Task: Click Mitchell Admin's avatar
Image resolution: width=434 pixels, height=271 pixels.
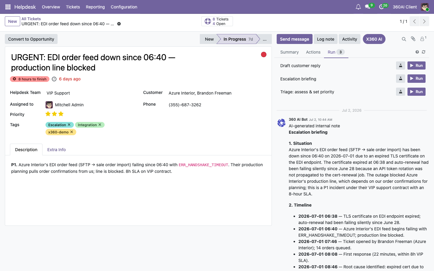Action: [49, 105]
